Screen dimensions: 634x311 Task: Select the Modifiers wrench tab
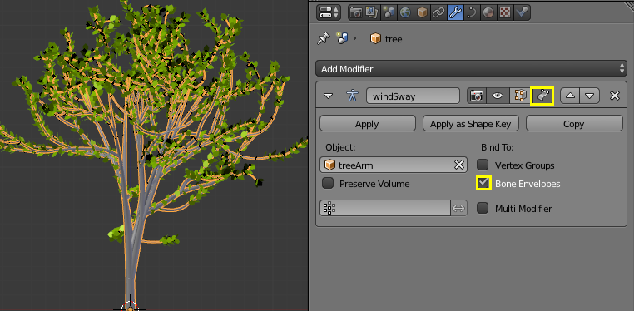(455, 13)
